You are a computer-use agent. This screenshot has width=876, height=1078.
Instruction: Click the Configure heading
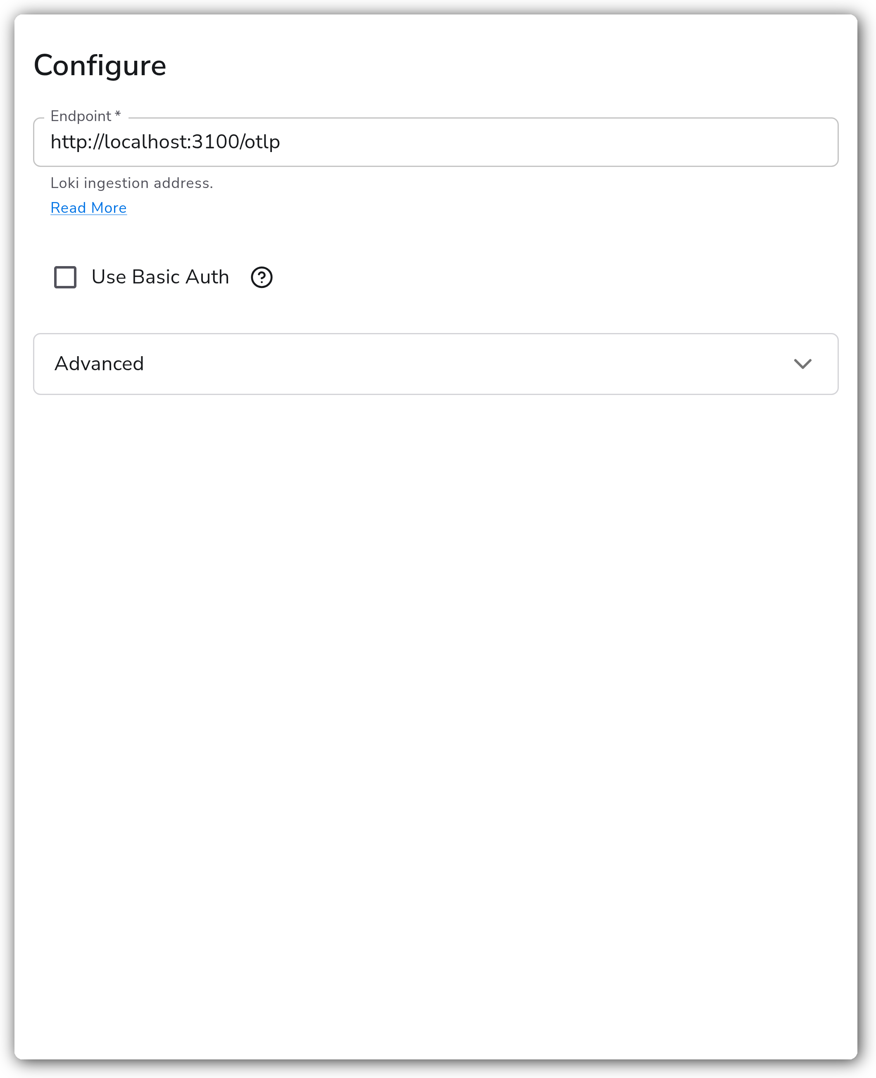pyautogui.click(x=100, y=66)
